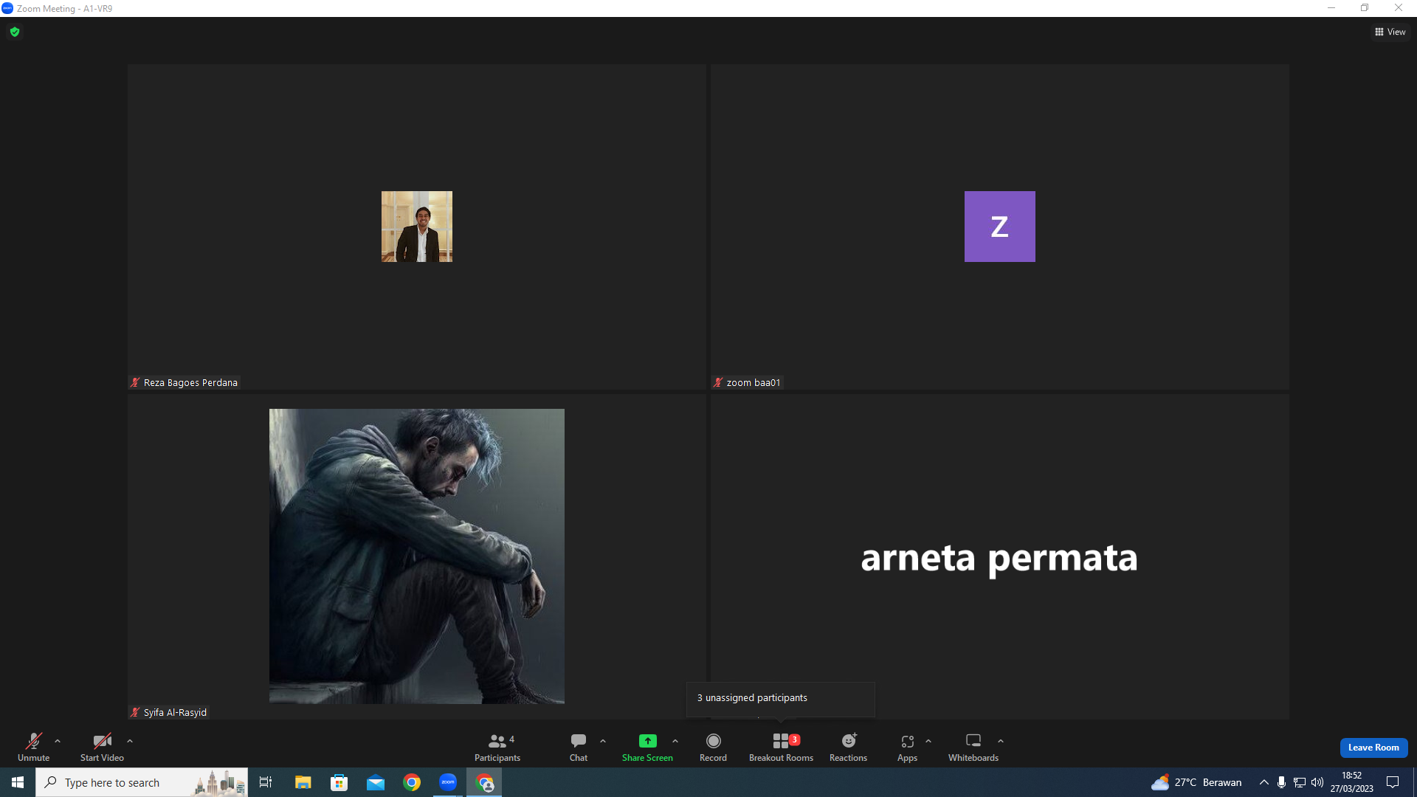Minimize the Zoom Meeting window
Viewport: 1417px width, 797px height.
[x=1331, y=8]
